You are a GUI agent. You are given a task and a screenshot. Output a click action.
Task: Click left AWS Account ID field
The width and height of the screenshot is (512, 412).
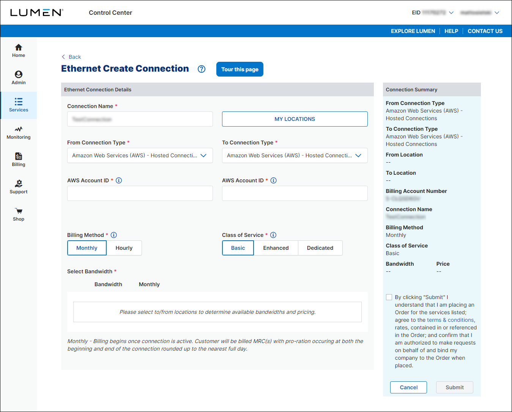click(x=140, y=193)
